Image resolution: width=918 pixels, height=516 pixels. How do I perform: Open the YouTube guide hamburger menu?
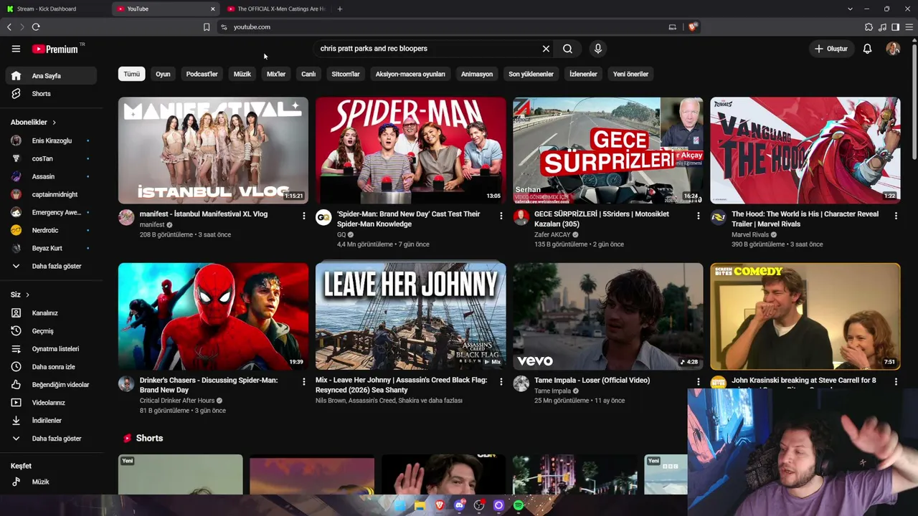pos(16,49)
